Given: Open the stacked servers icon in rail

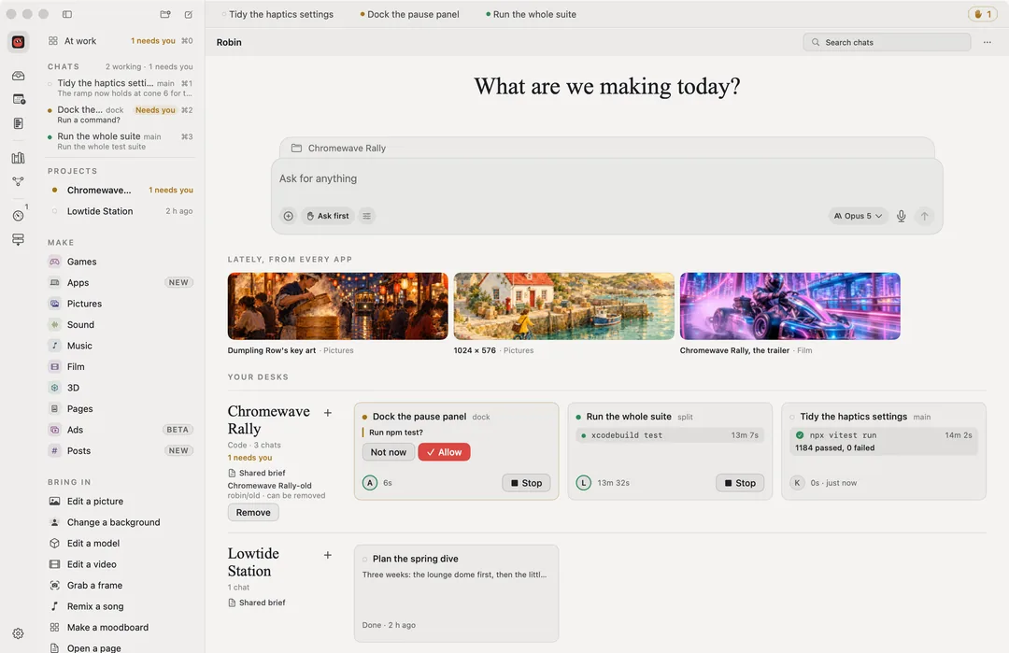Looking at the screenshot, I should click(x=18, y=239).
